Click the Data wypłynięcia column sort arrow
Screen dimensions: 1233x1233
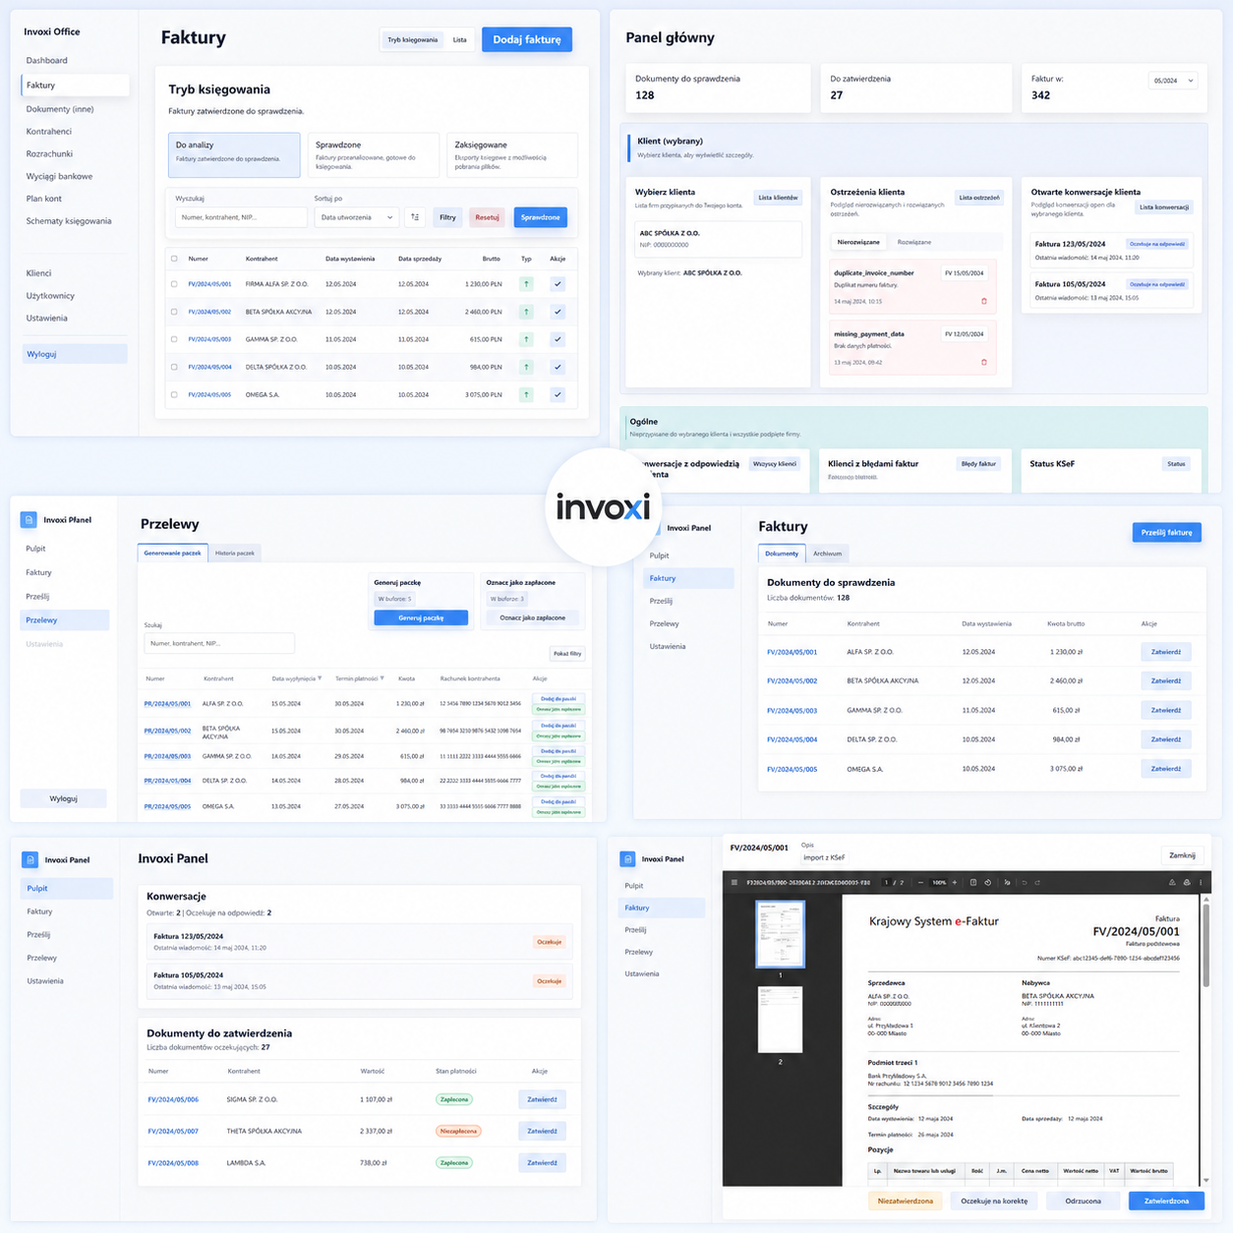pyautogui.click(x=320, y=678)
